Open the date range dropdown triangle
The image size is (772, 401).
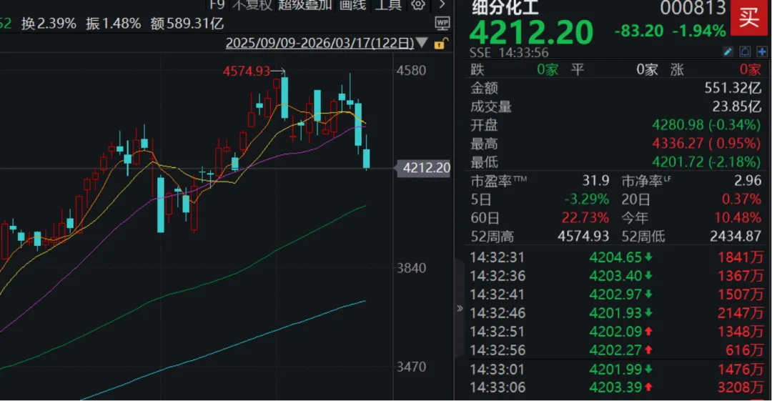coord(422,42)
